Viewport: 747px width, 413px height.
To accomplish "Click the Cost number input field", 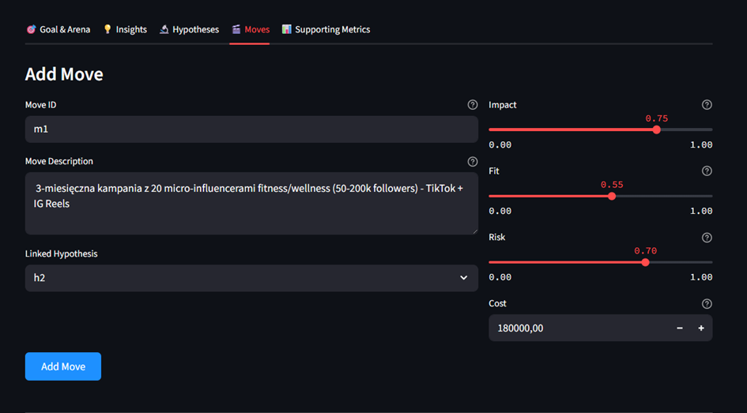I will click(x=579, y=328).
